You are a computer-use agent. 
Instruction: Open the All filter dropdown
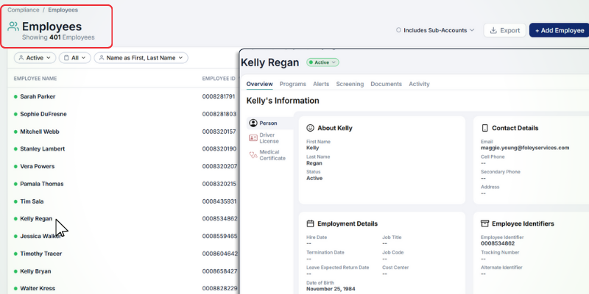[75, 58]
